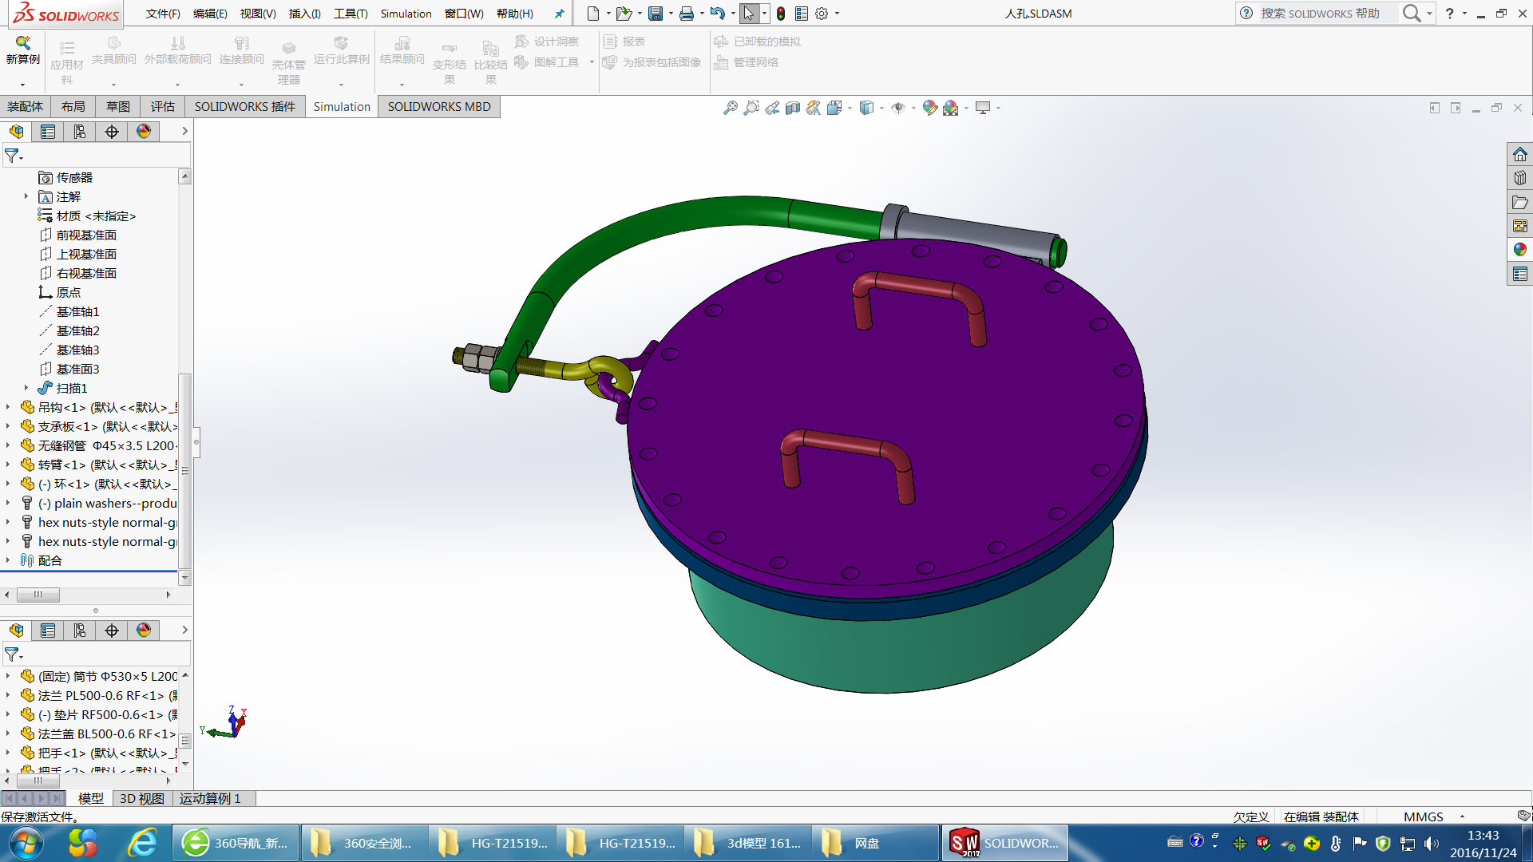The image size is (1533, 862).
Task: Toggle the selection arrow tool
Action: pos(748,14)
